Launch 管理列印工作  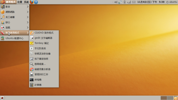click(x=44, y=74)
